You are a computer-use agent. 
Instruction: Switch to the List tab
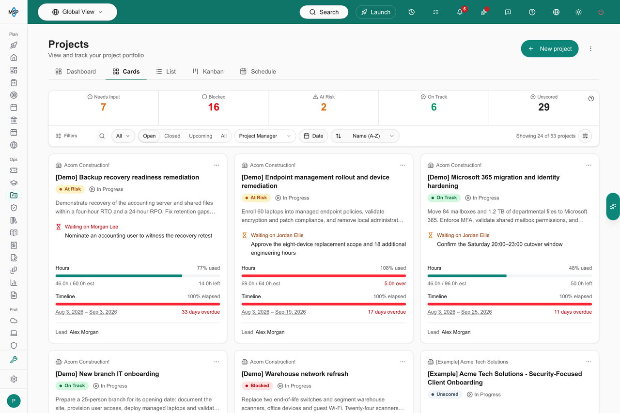pyautogui.click(x=166, y=72)
